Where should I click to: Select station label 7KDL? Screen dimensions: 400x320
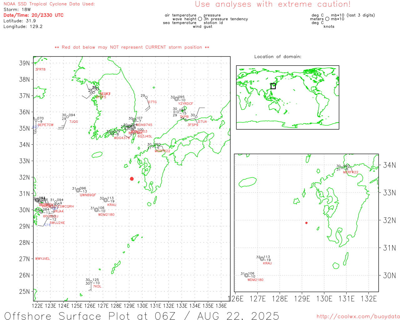point(97,287)
